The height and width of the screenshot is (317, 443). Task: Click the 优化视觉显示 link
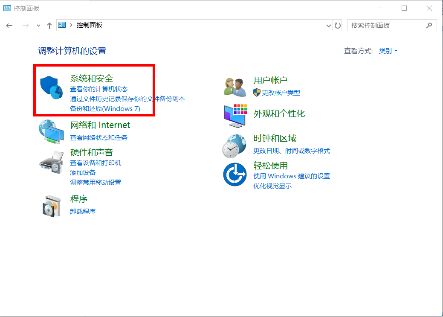[x=272, y=186]
